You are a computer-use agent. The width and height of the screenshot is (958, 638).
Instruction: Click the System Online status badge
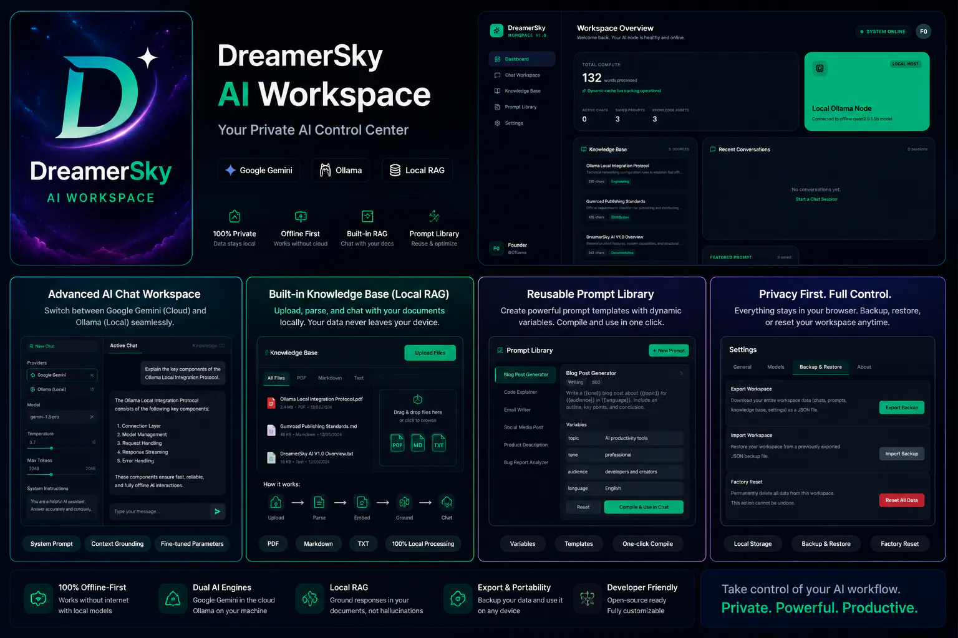(x=883, y=32)
